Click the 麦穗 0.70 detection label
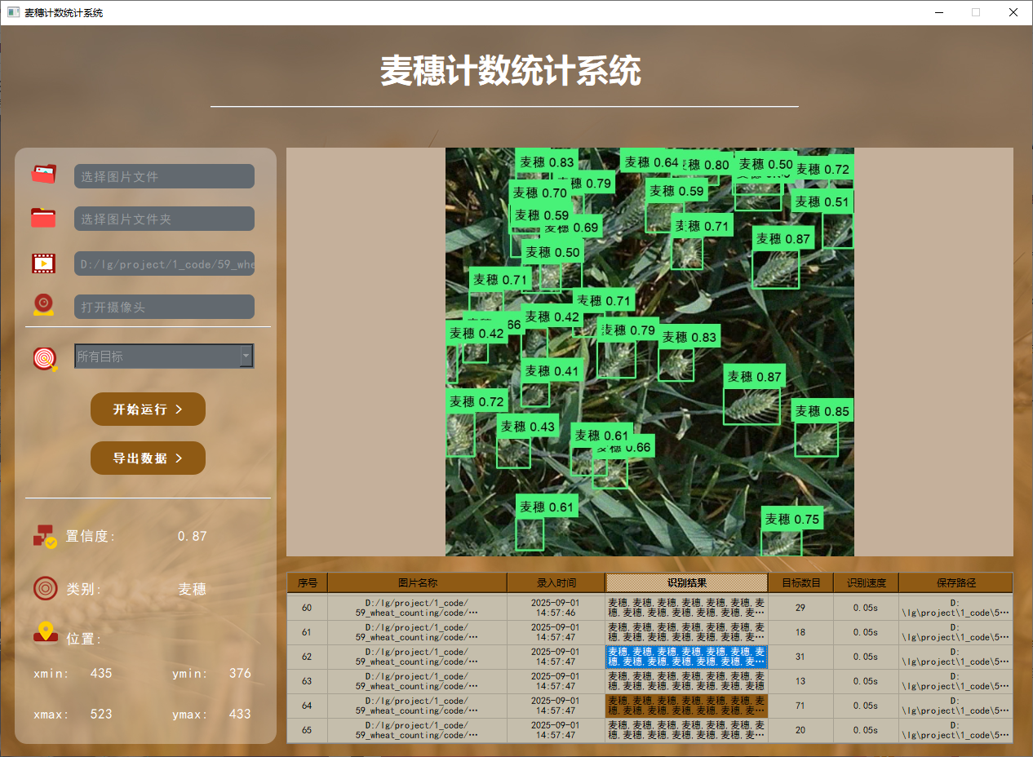1033x757 pixels. tap(540, 193)
